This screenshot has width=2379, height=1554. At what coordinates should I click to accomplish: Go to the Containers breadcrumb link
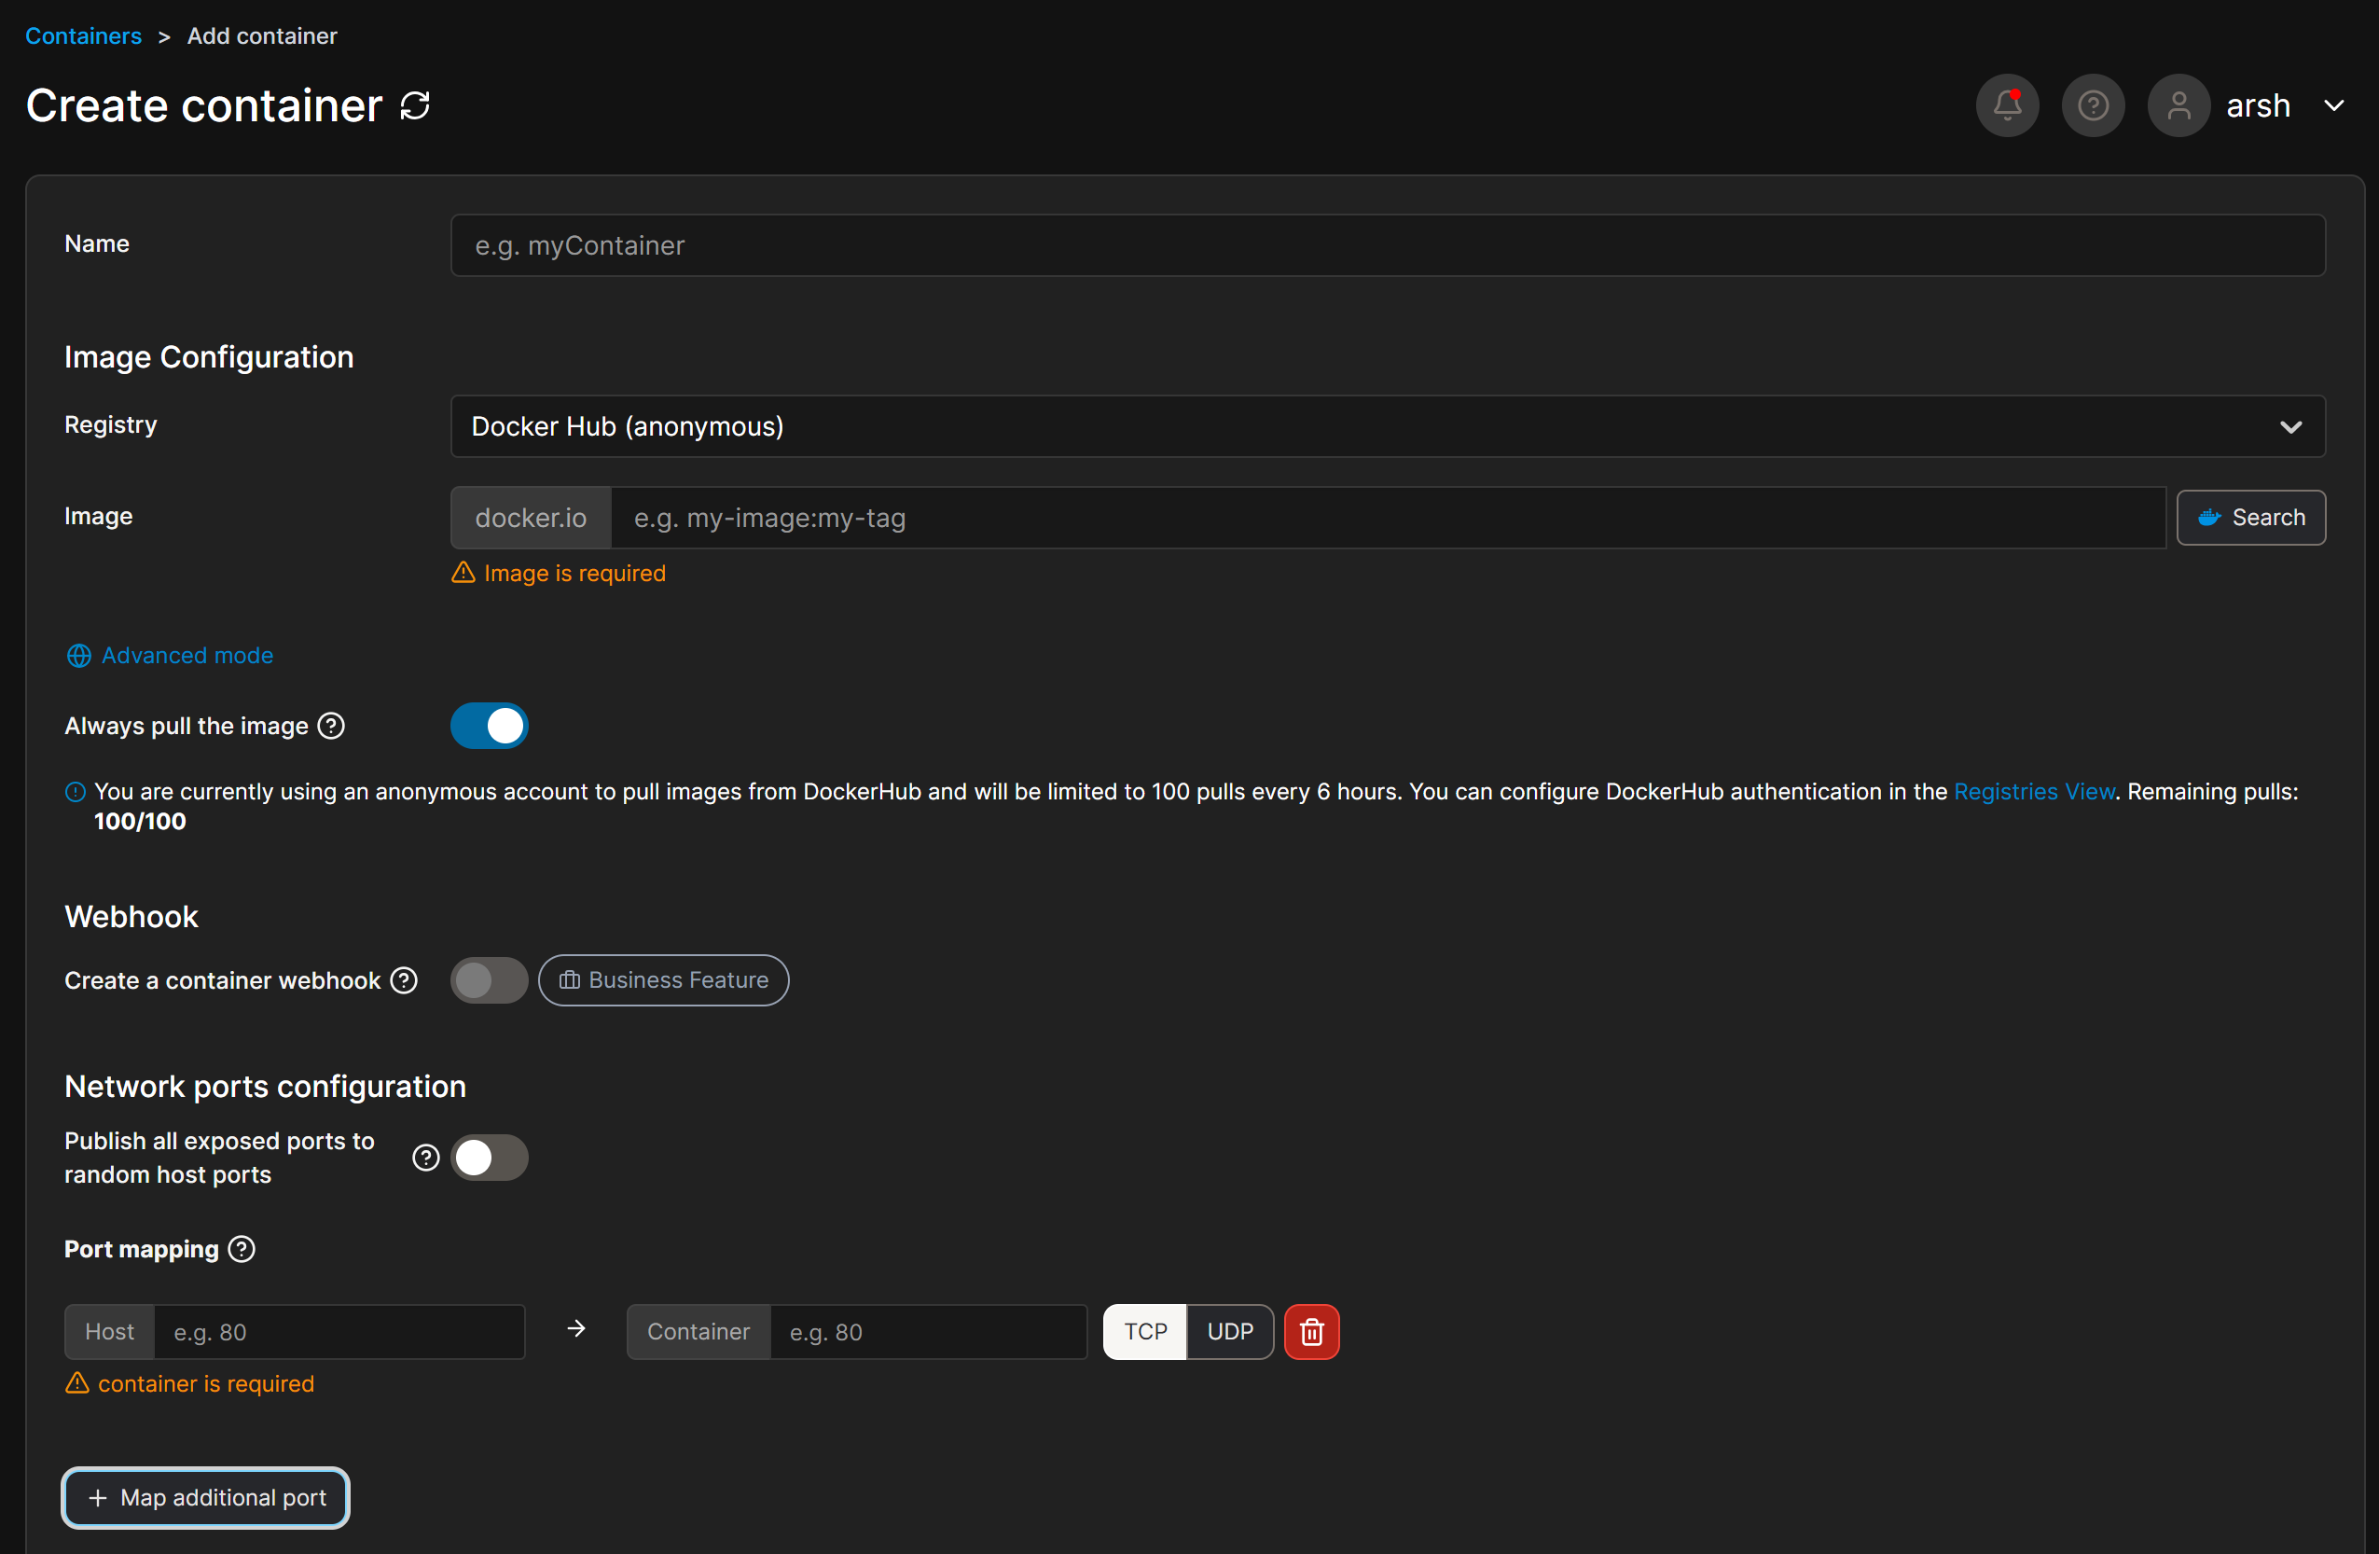pyautogui.click(x=83, y=36)
